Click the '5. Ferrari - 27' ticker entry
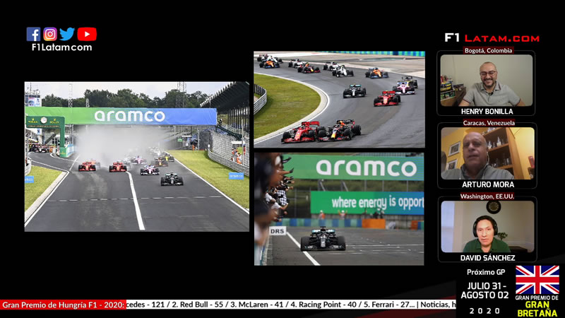565x318 pixels. 386,305
